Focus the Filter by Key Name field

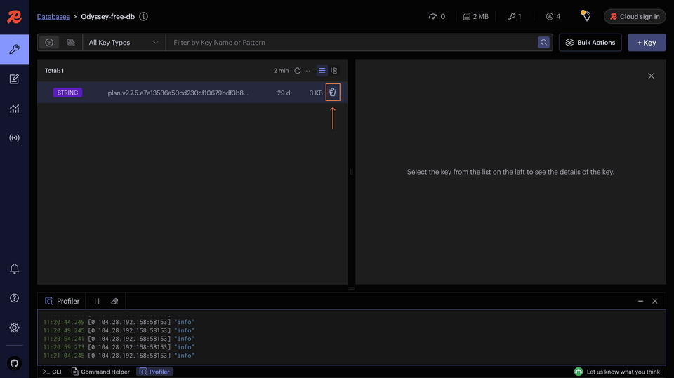point(352,43)
